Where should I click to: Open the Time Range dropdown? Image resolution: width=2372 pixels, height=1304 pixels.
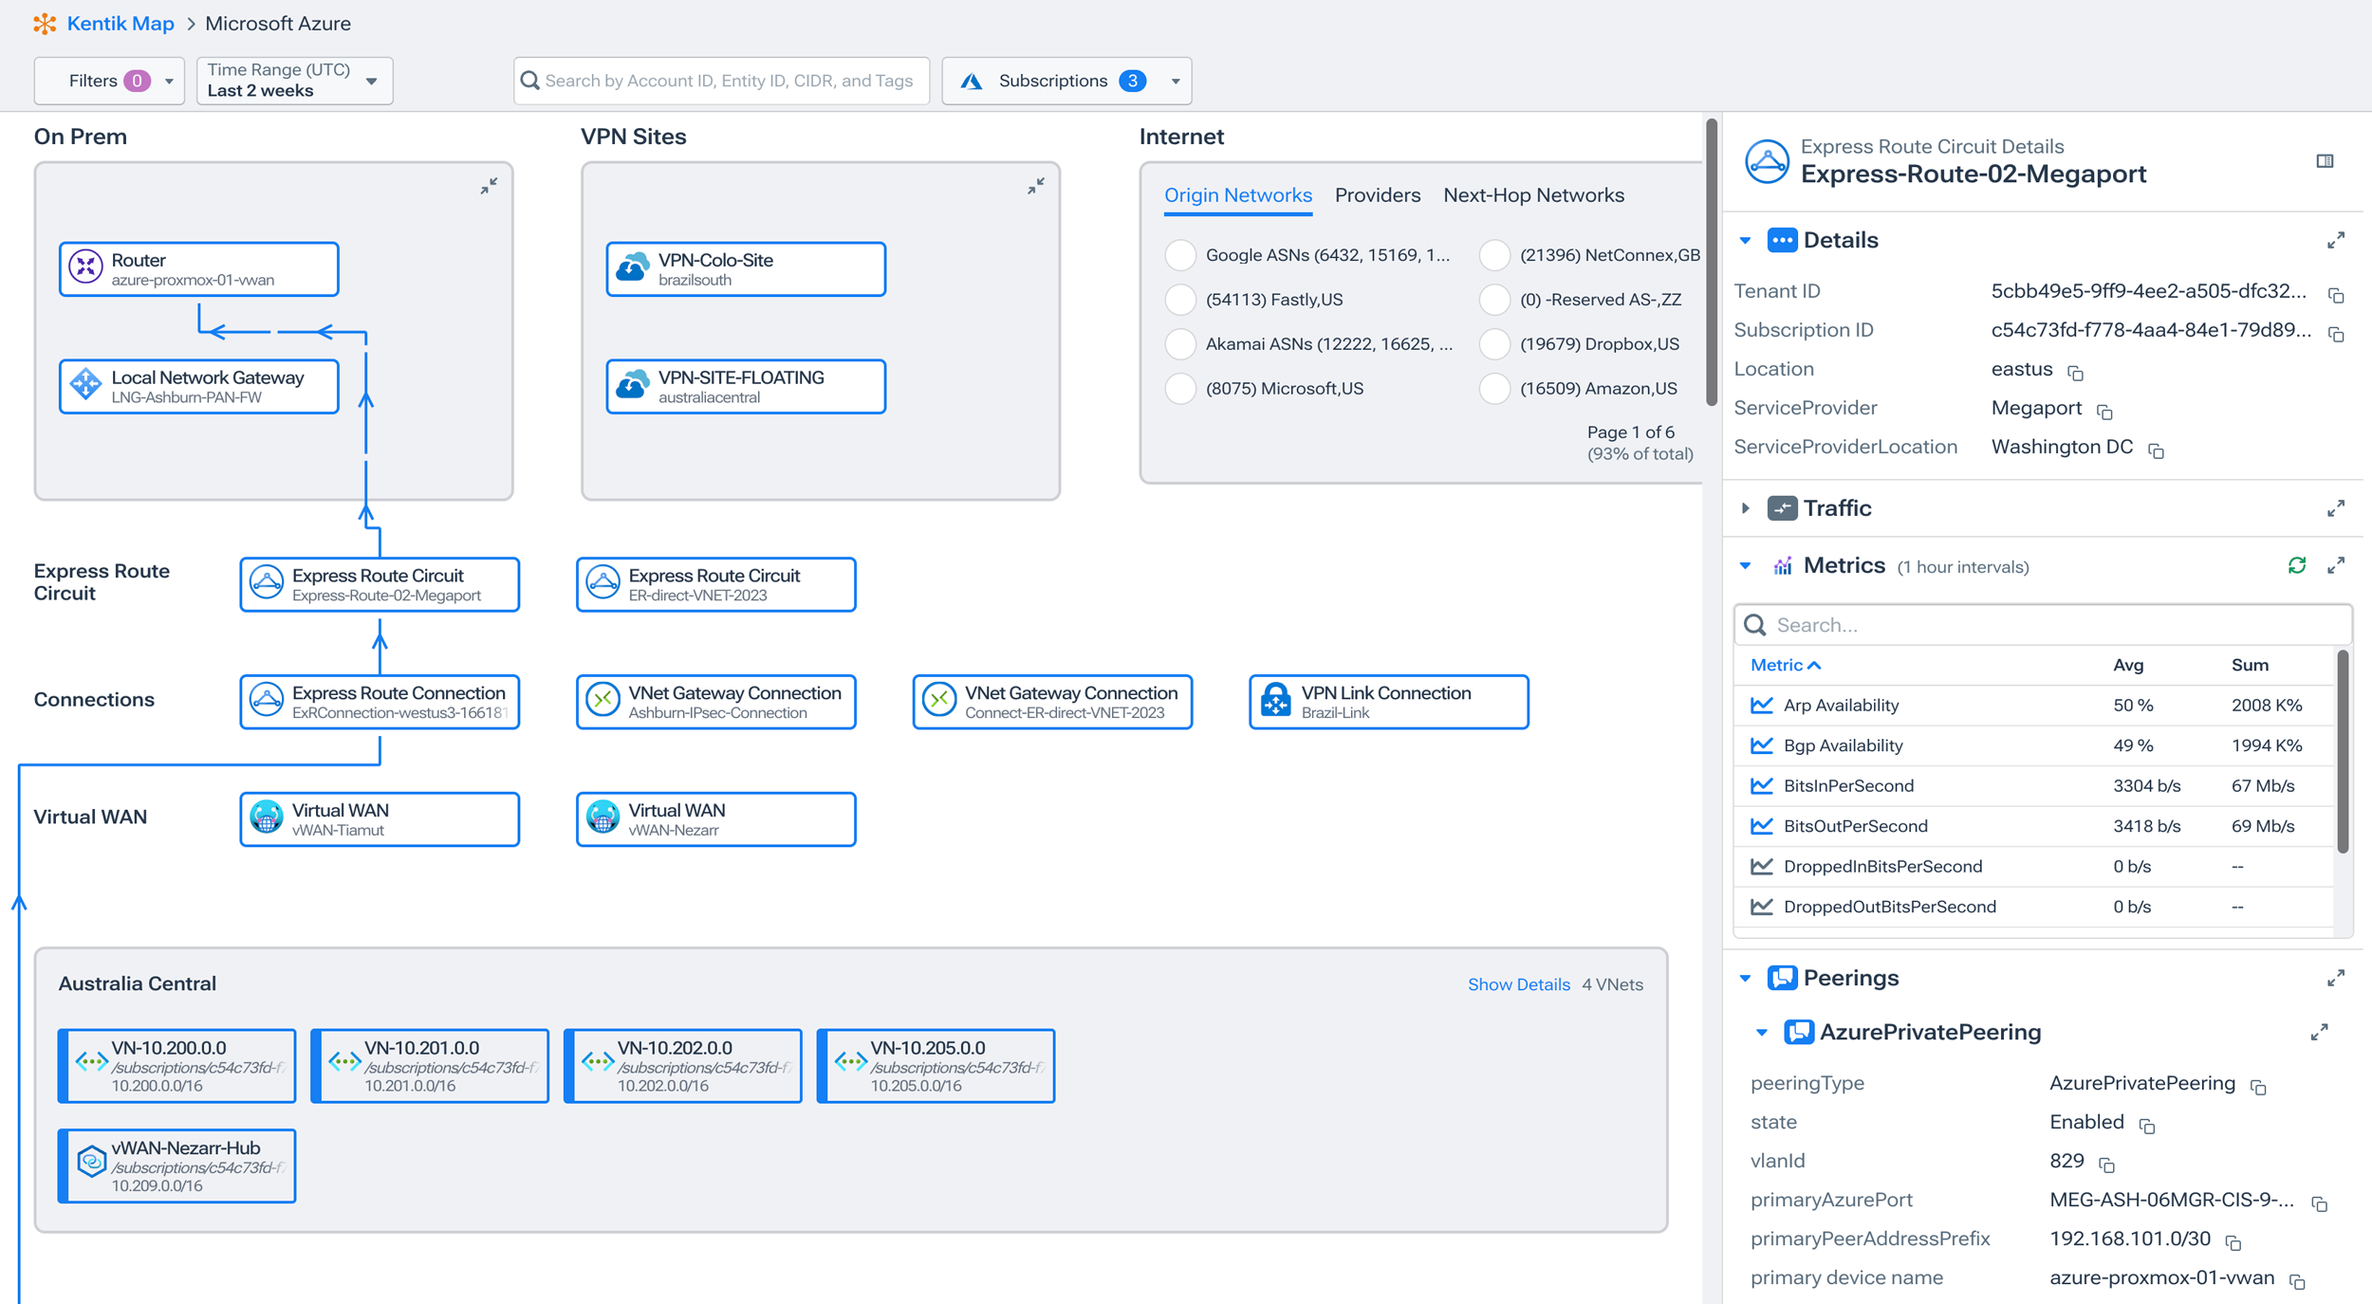(x=294, y=81)
